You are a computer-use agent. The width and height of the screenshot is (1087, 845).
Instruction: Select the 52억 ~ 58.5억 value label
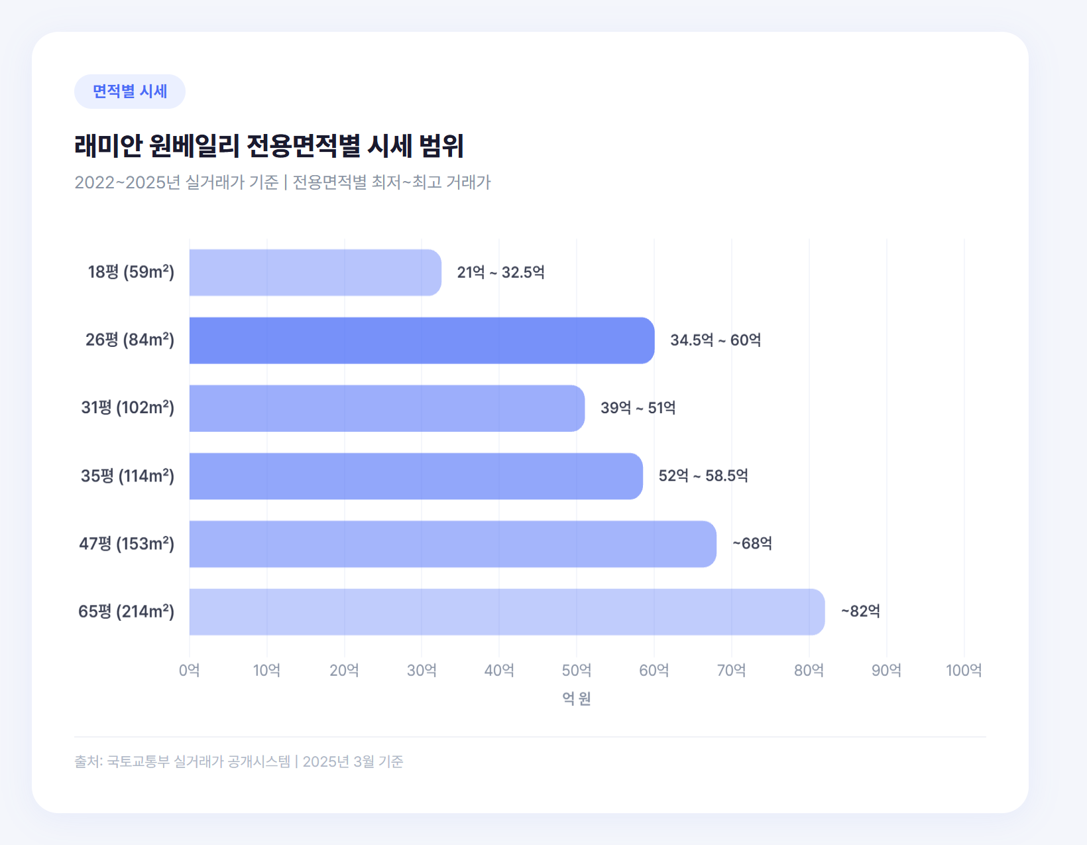click(x=703, y=476)
